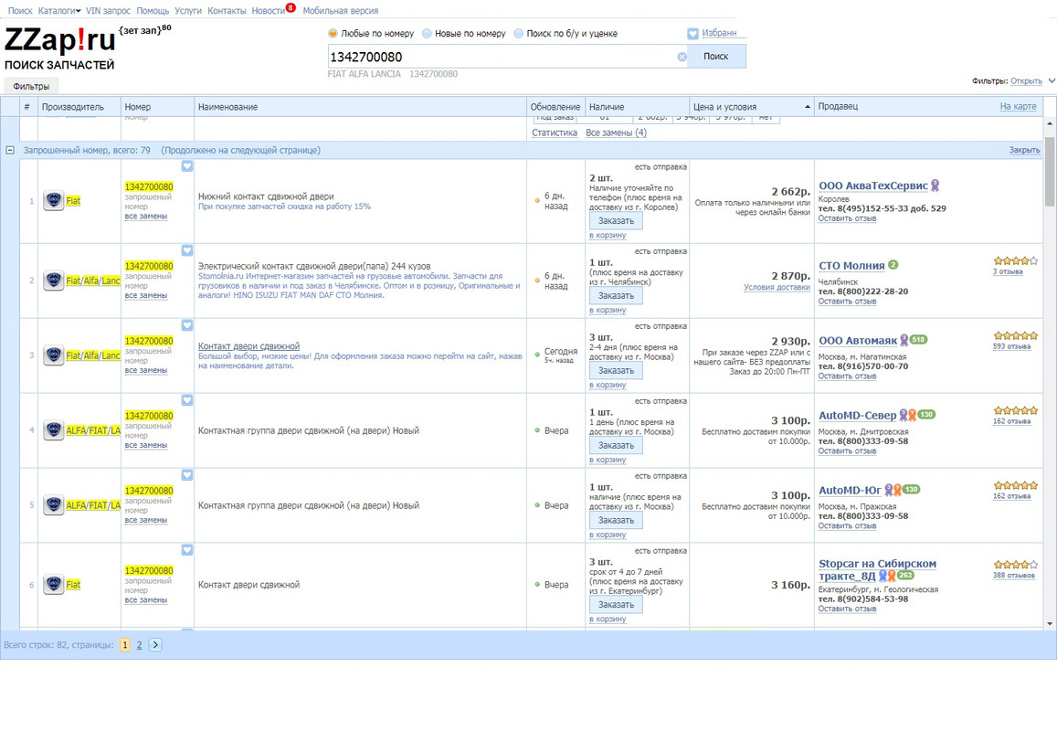
Task: Select 'Новые по номеру' radio option
Action: [x=427, y=33]
